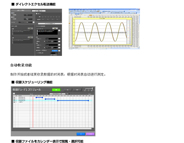Viewport: 184px width, 143px height.
Task: Toggle the blue On switch
Action: pos(55,51)
